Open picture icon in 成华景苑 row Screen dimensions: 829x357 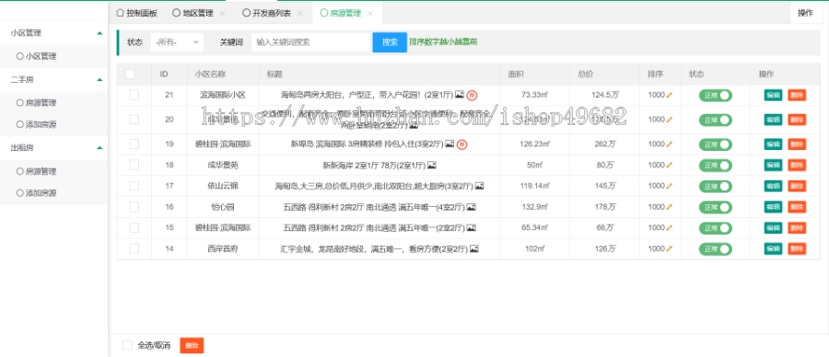point(432,166)
